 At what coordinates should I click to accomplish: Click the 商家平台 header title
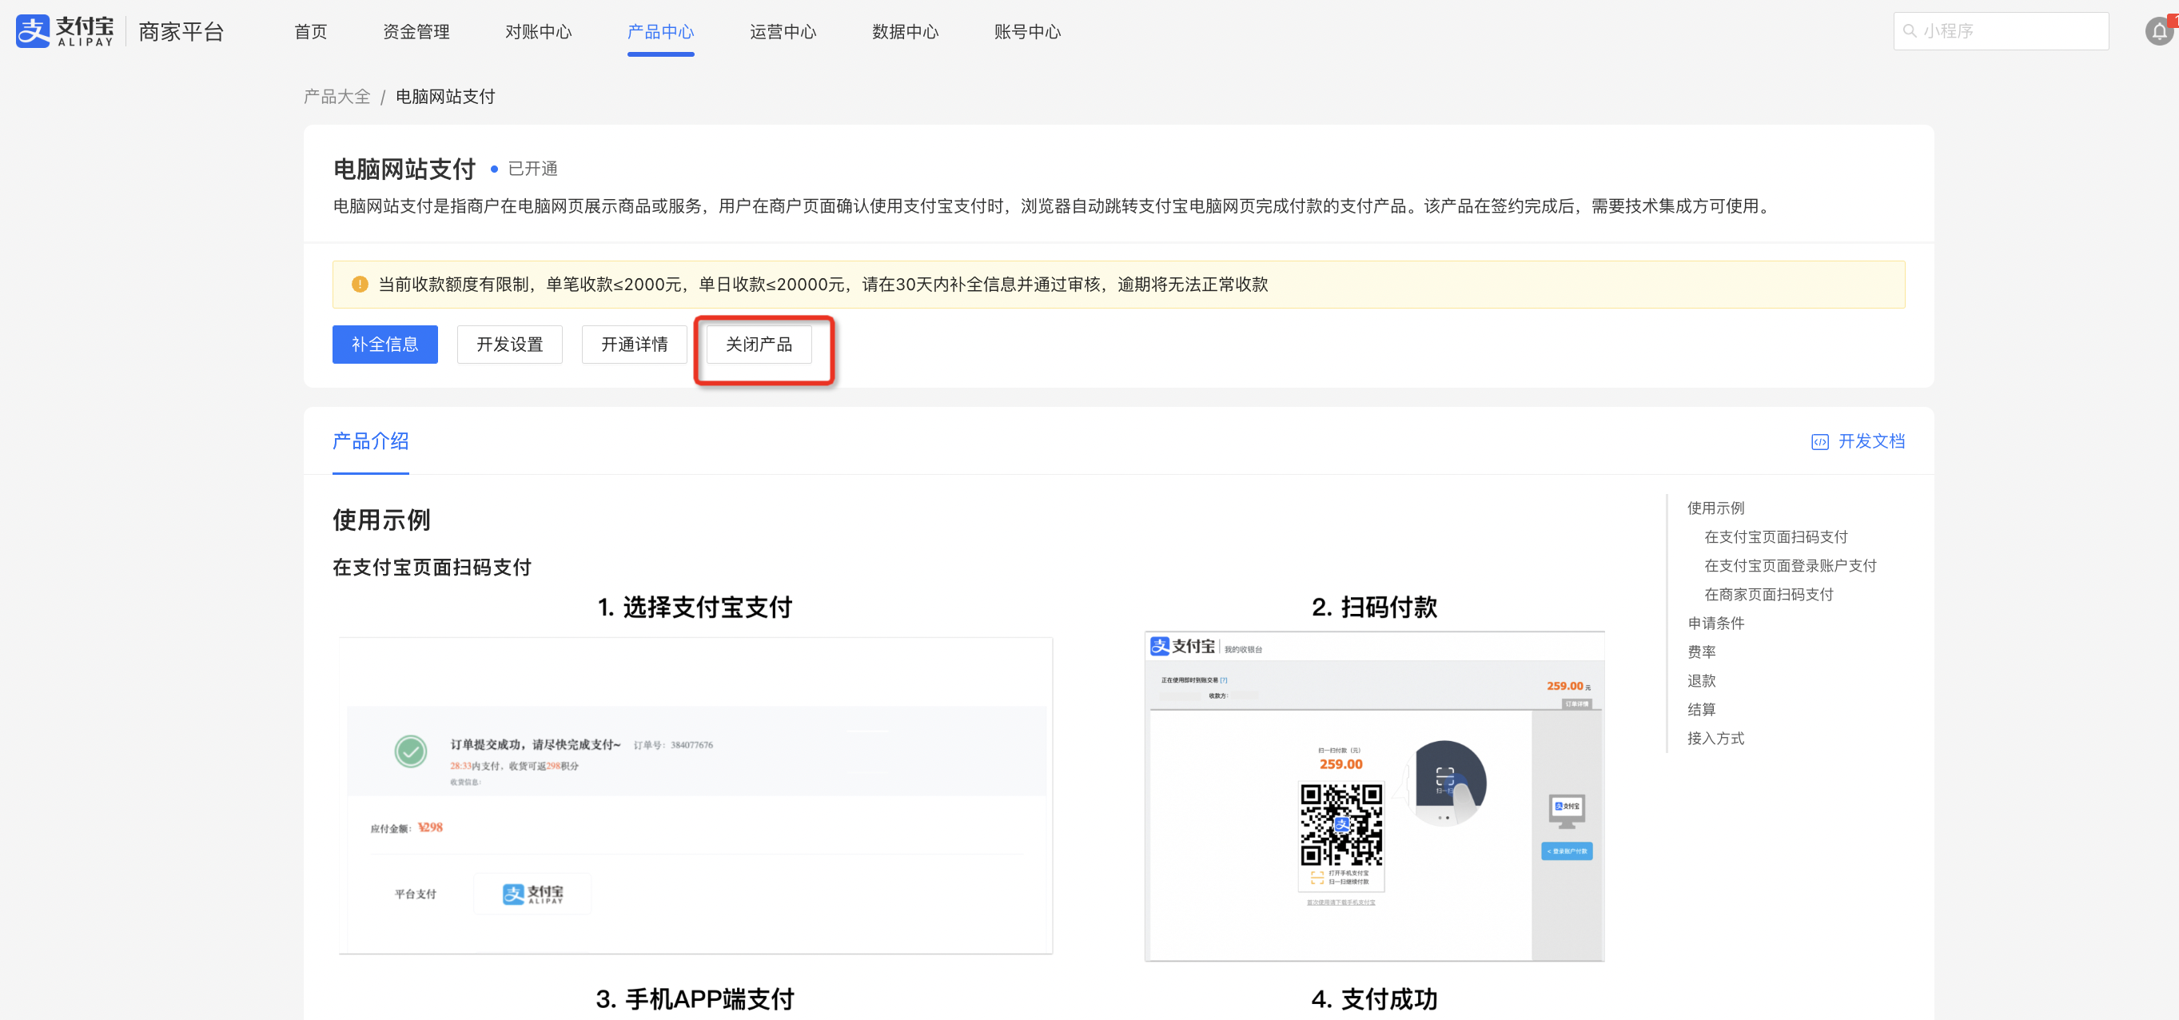pos(181,32)
